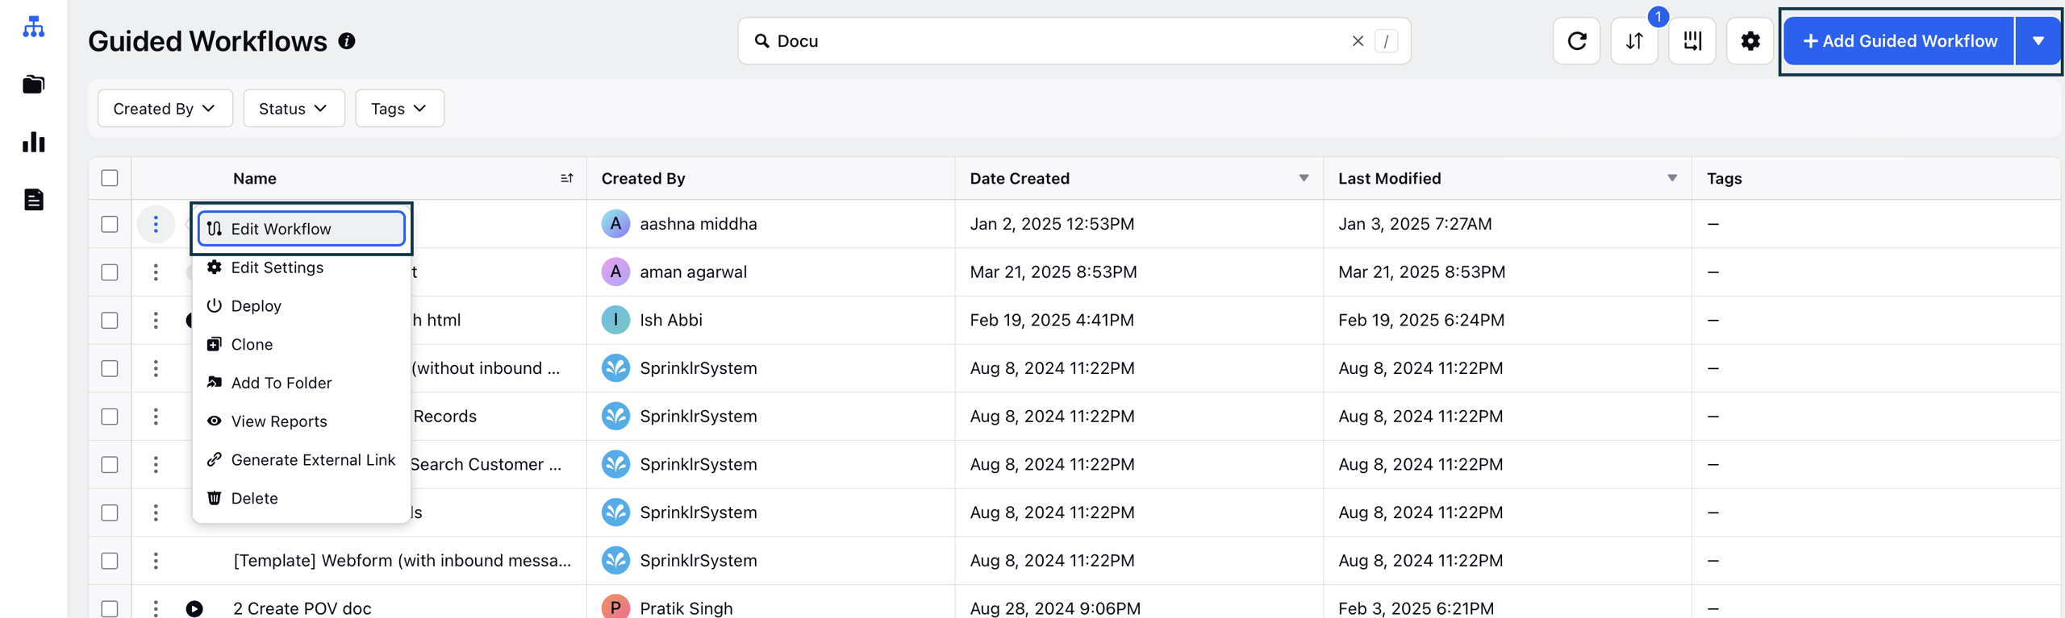
Task: Open the 2 Create POV doc workflow
Action: [302, 608]
